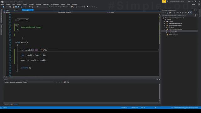Toggle show all files in Solution Explorer
Screen dimensions: 201x113
point(183,13)
